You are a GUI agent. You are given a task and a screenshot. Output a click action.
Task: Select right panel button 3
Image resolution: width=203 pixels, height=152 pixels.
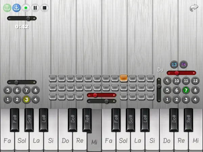tap(186, 99)
